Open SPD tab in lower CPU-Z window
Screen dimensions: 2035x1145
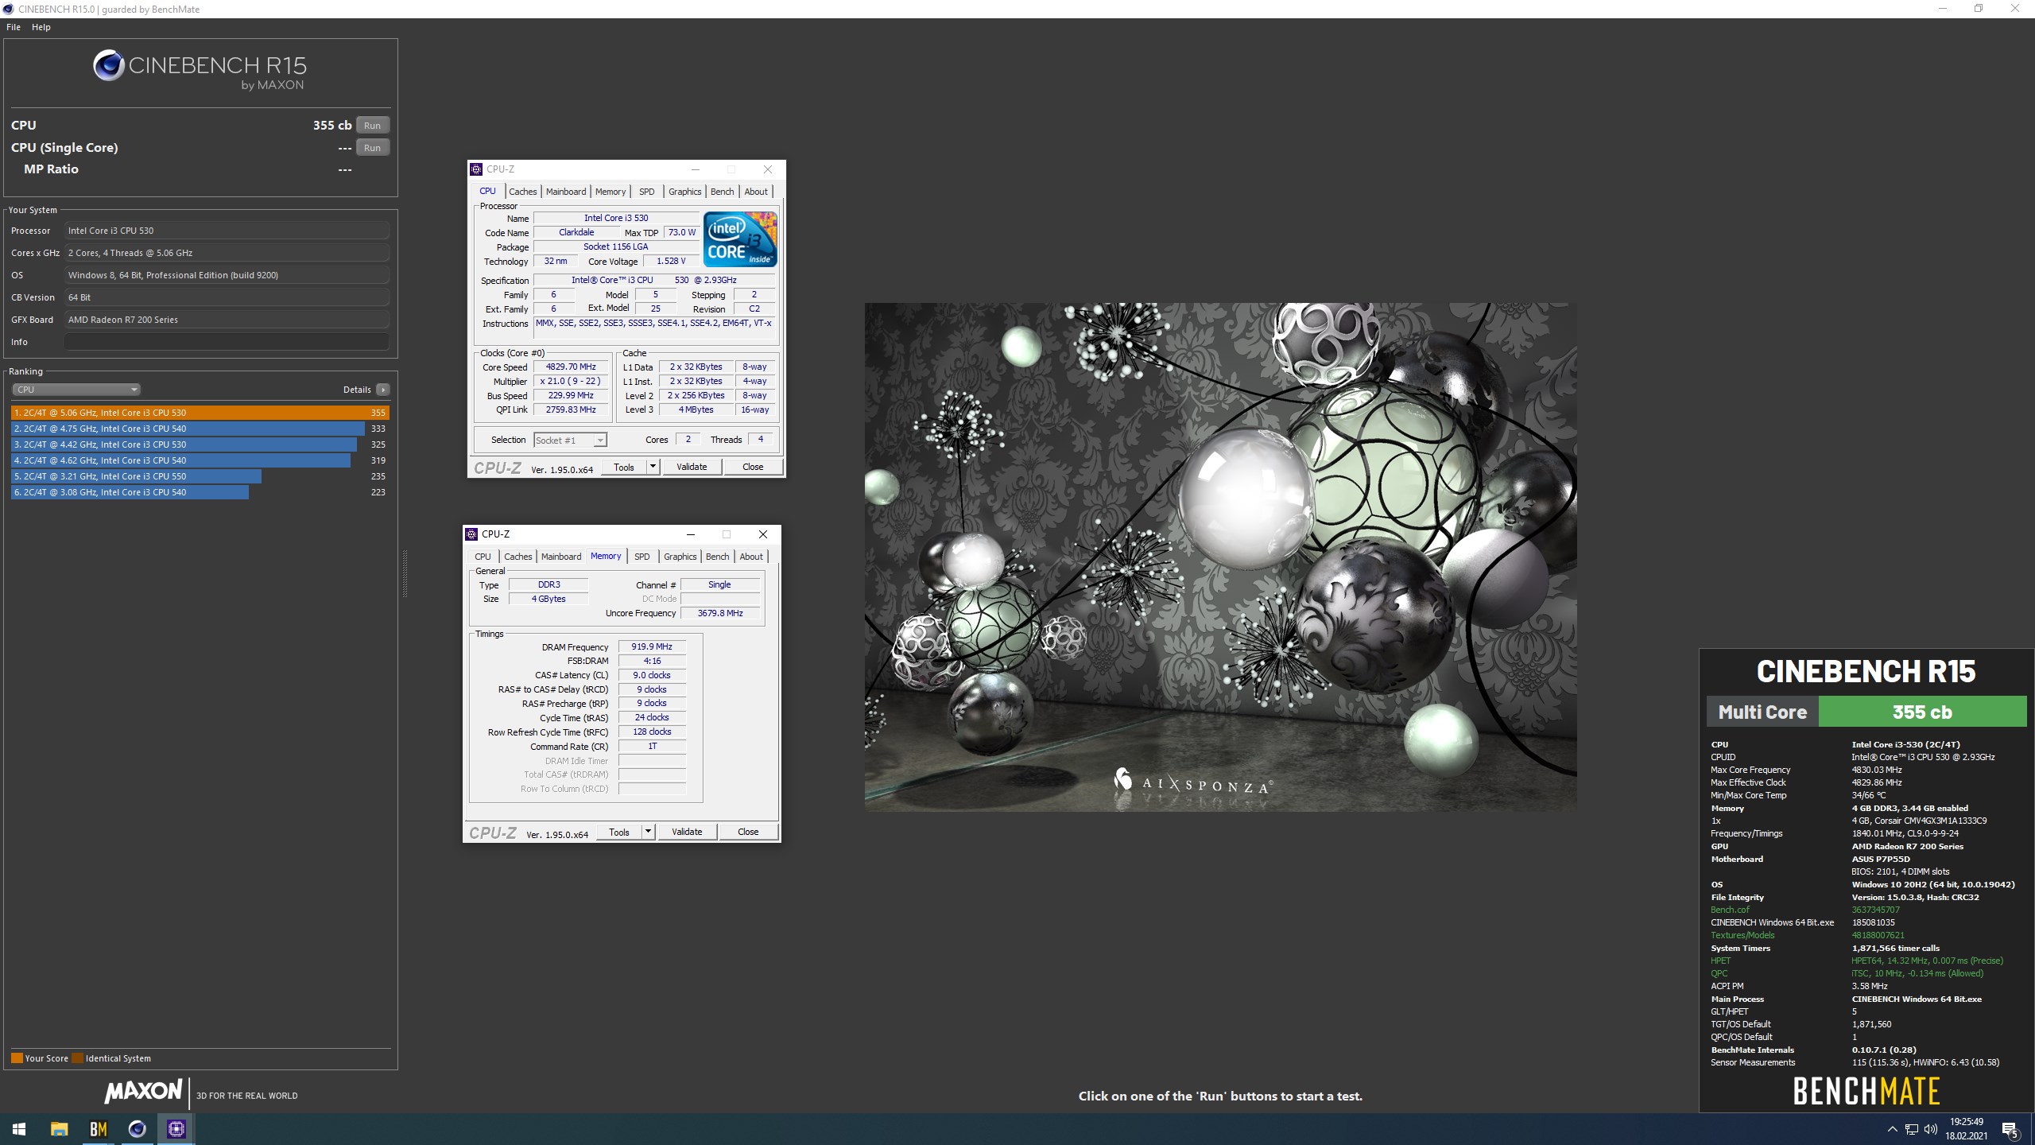(642, 557)
